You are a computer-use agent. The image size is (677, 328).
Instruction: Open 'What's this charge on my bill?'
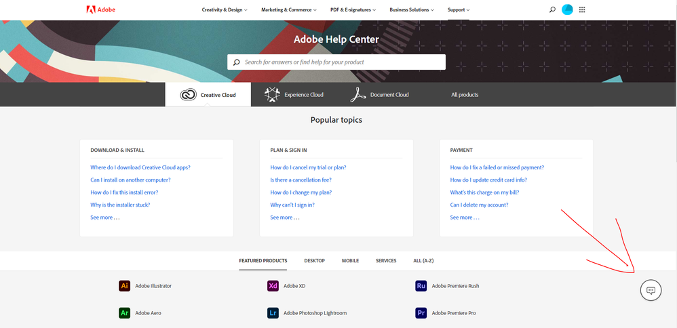pos(485,192)
